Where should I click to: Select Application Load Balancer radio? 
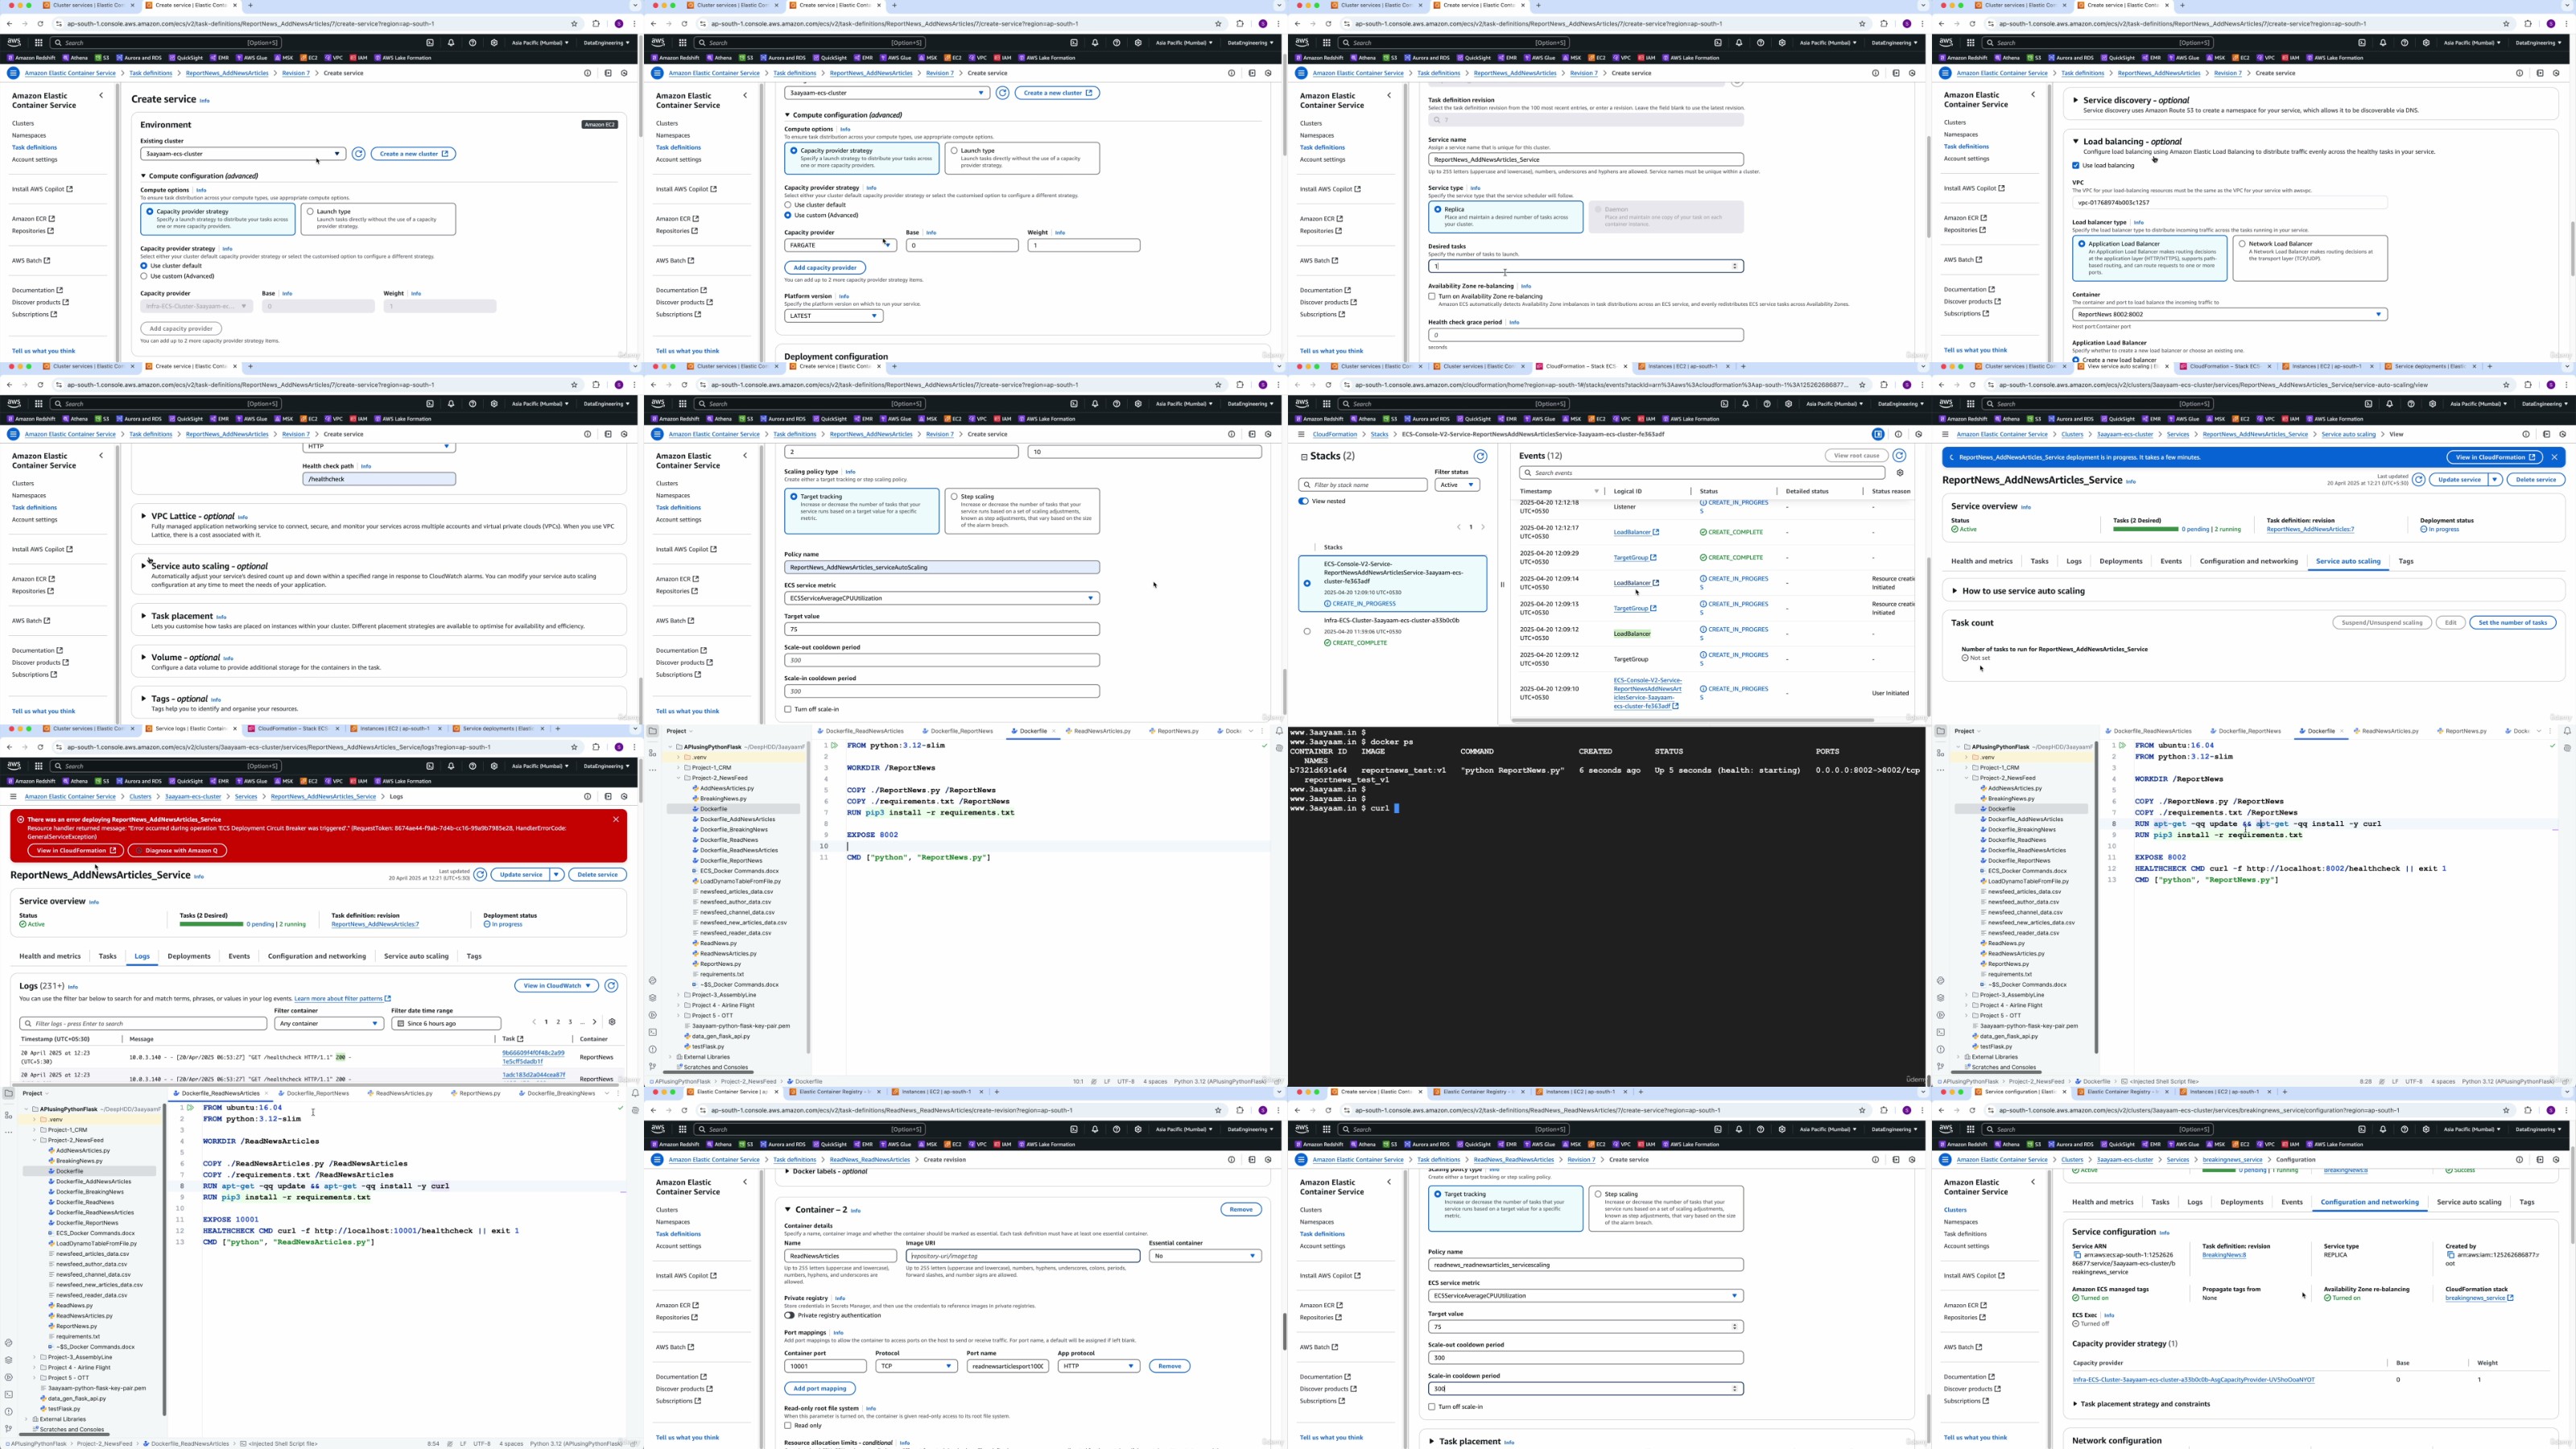click(2082, 244)
